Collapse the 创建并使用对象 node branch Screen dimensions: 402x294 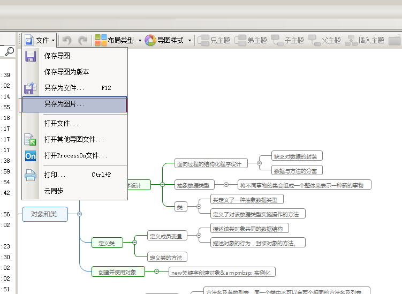[156, 272]
